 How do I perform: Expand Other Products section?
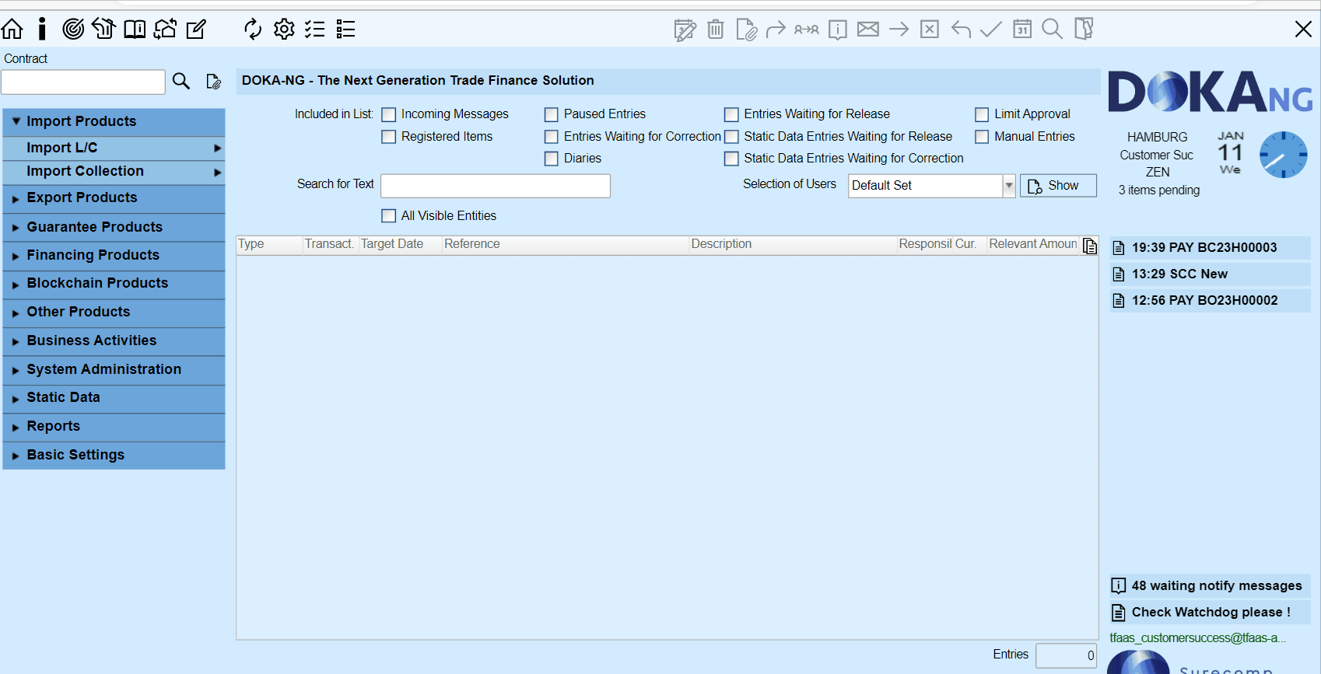(114, 313)
